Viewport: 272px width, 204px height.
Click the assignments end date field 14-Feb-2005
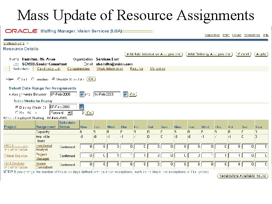point(107,94)
